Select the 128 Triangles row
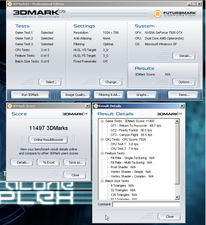The width and height of the screenshot is (206, 225). (124, 195)
